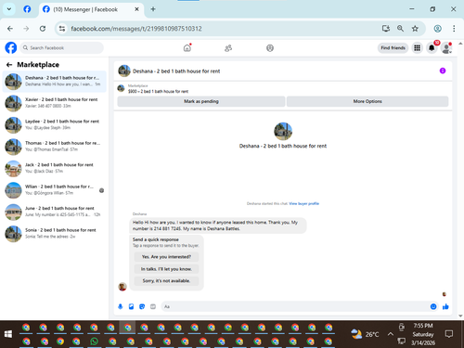Image resolution: width=464 pixels, height=348 pixels.
Task: Open the Deshana conversation in list
Action: pos(55,82)
